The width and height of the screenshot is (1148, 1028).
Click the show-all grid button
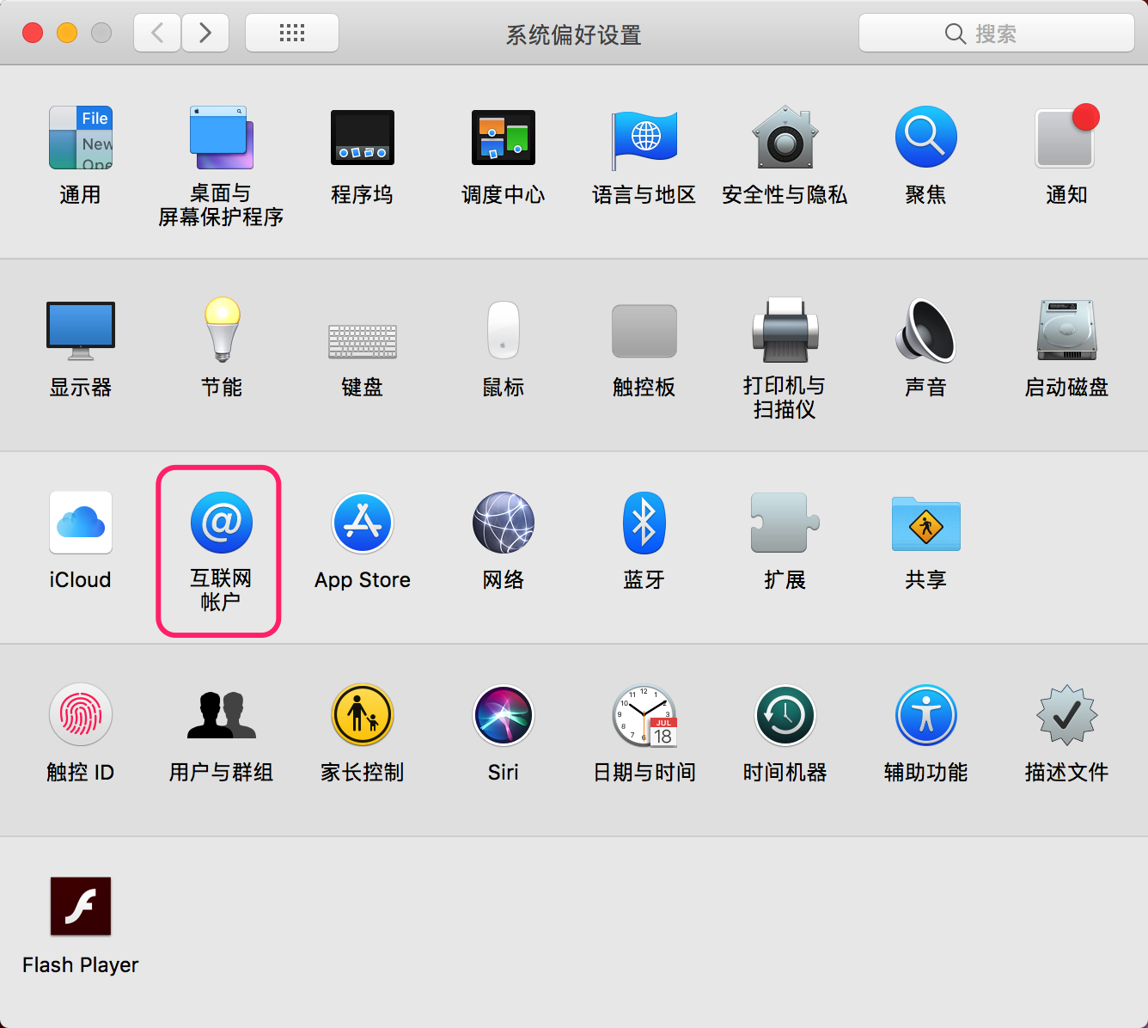point(292,34)
